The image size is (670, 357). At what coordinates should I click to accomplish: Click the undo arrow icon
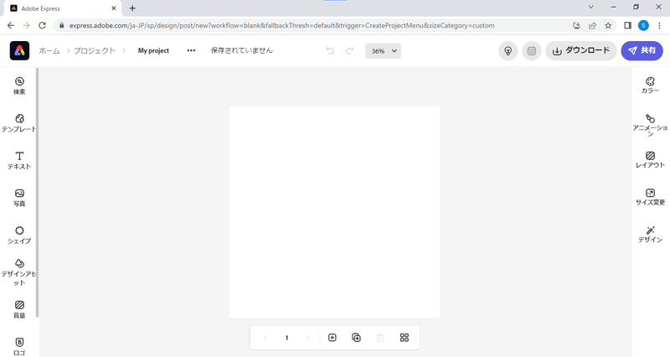[x=330, y=51]
